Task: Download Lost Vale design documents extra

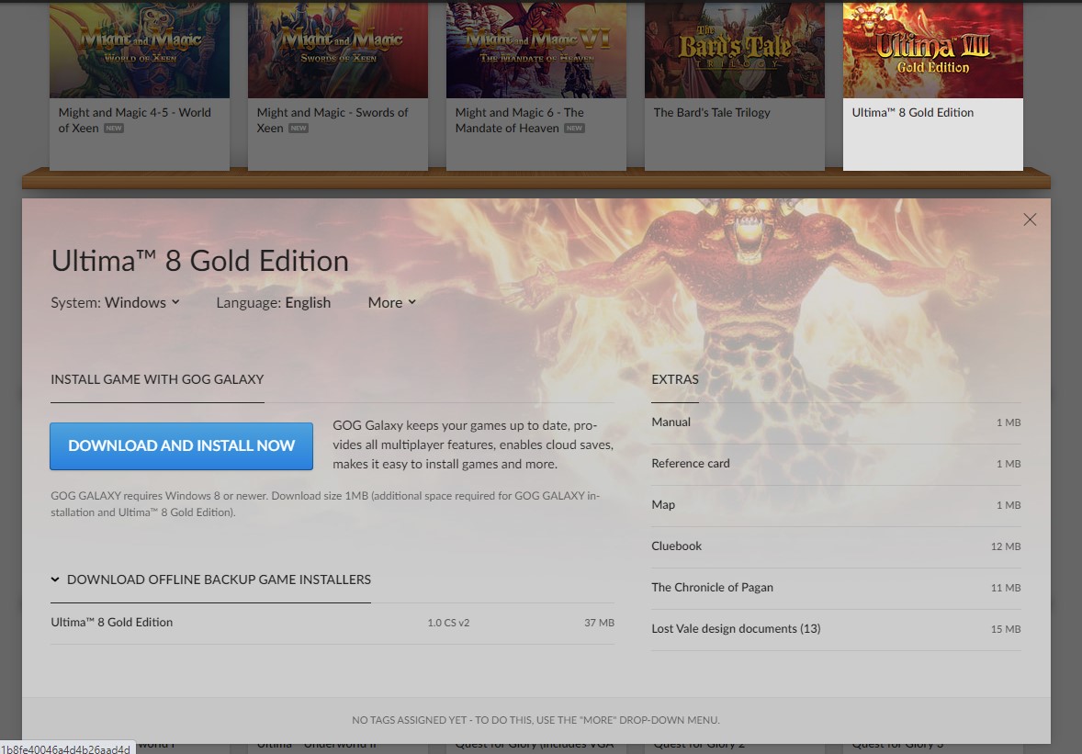Action: pos(836,629)
